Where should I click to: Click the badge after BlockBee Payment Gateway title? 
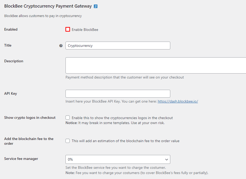point(96,6)
